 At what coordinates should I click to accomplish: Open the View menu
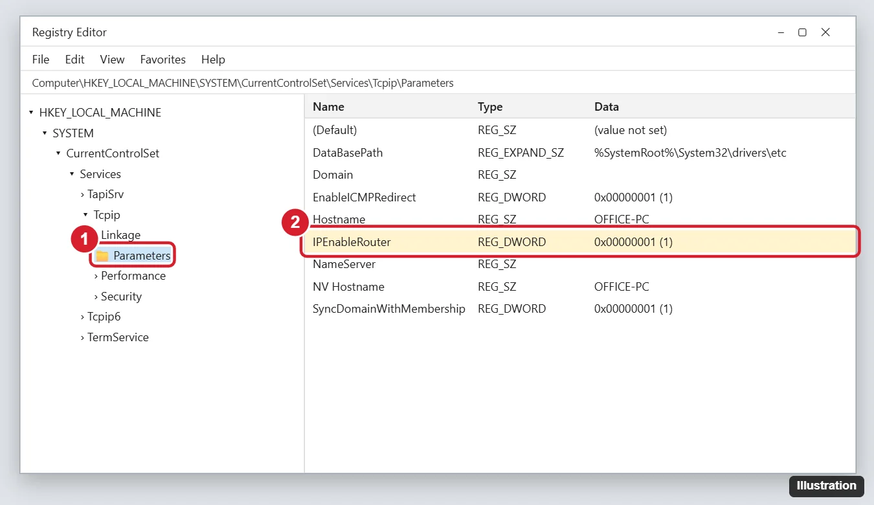point(112,59)
